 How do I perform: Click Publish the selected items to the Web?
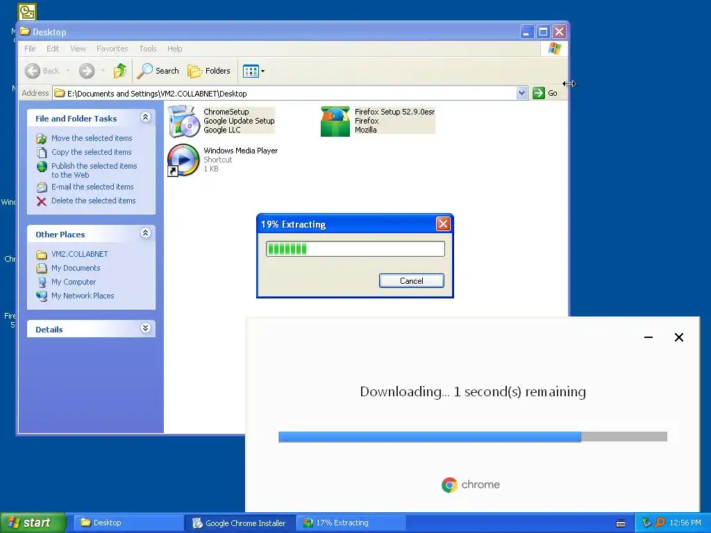click(94, 171)
